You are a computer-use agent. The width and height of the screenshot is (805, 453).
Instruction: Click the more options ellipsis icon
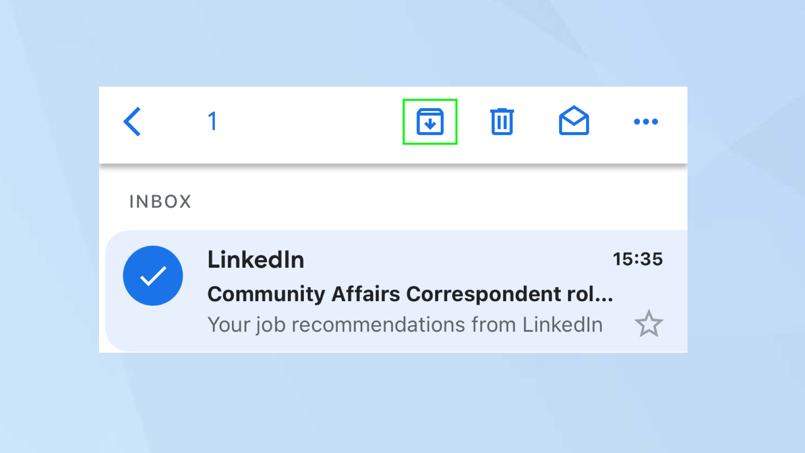(645, 121)
